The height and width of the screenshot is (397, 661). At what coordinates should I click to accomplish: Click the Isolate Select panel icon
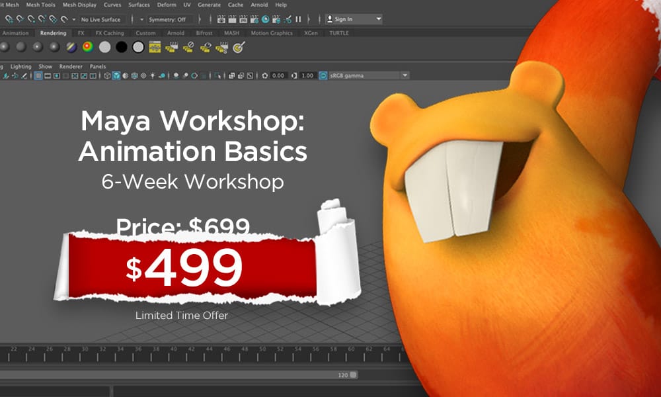217,75
